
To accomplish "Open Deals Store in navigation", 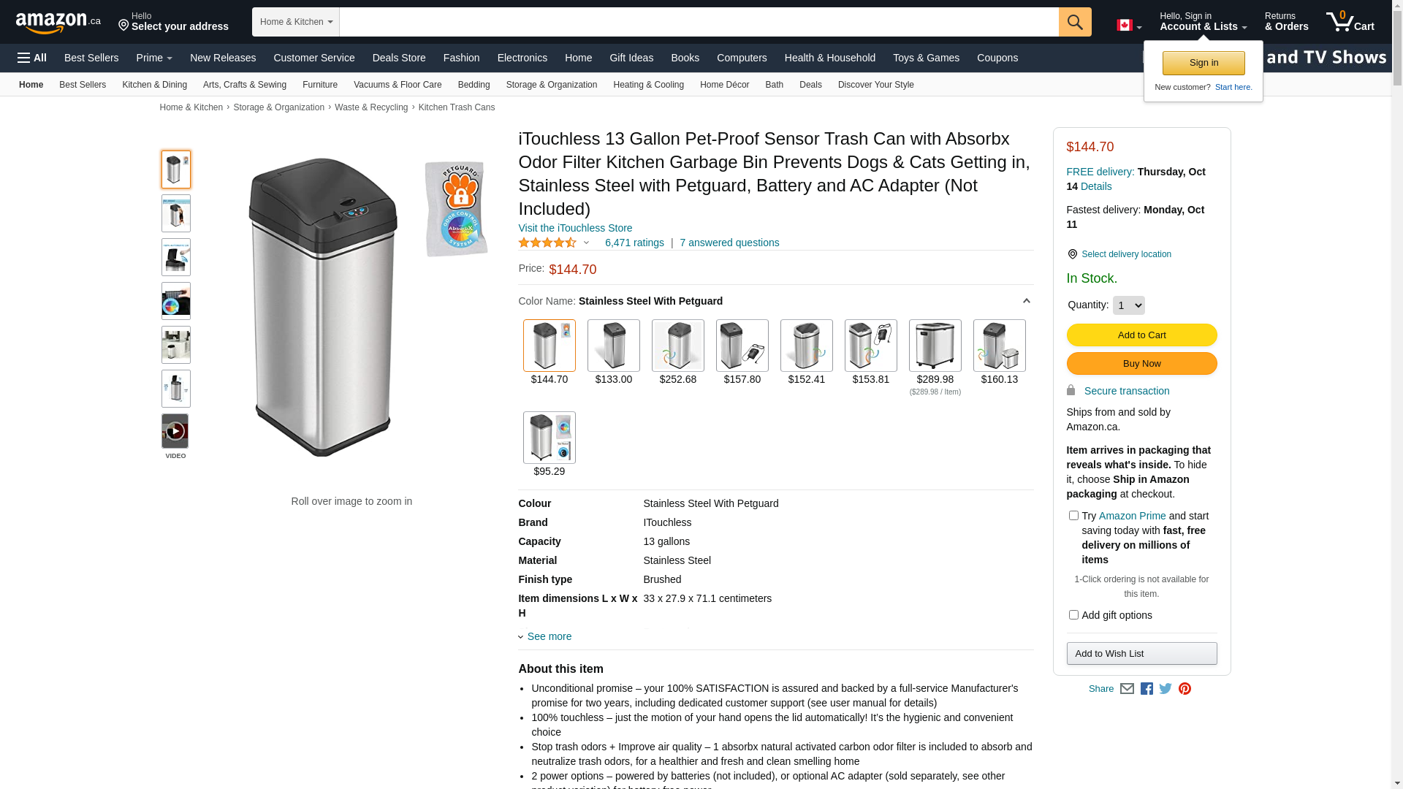I will (399, 58).
